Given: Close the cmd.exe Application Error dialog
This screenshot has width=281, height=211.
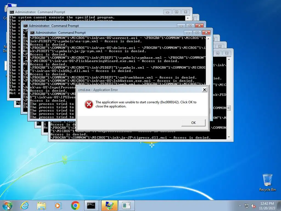Looking at the screenshot, I should click(x=204, y=90).
